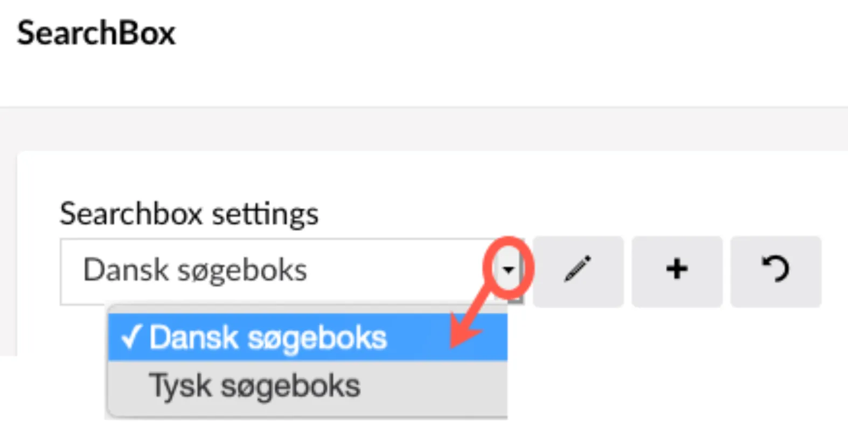This screenshot has width=848, height=425.
Task: Collapse the dropdown using its small arrow
Action: [x=509, y=270]
